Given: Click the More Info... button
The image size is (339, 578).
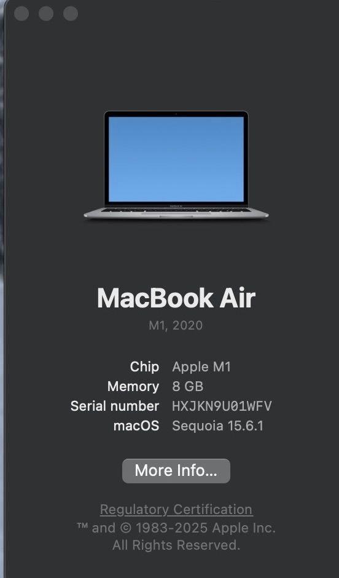Looking at the screenshot, I should pyautogui.click(x=176, y=471).
